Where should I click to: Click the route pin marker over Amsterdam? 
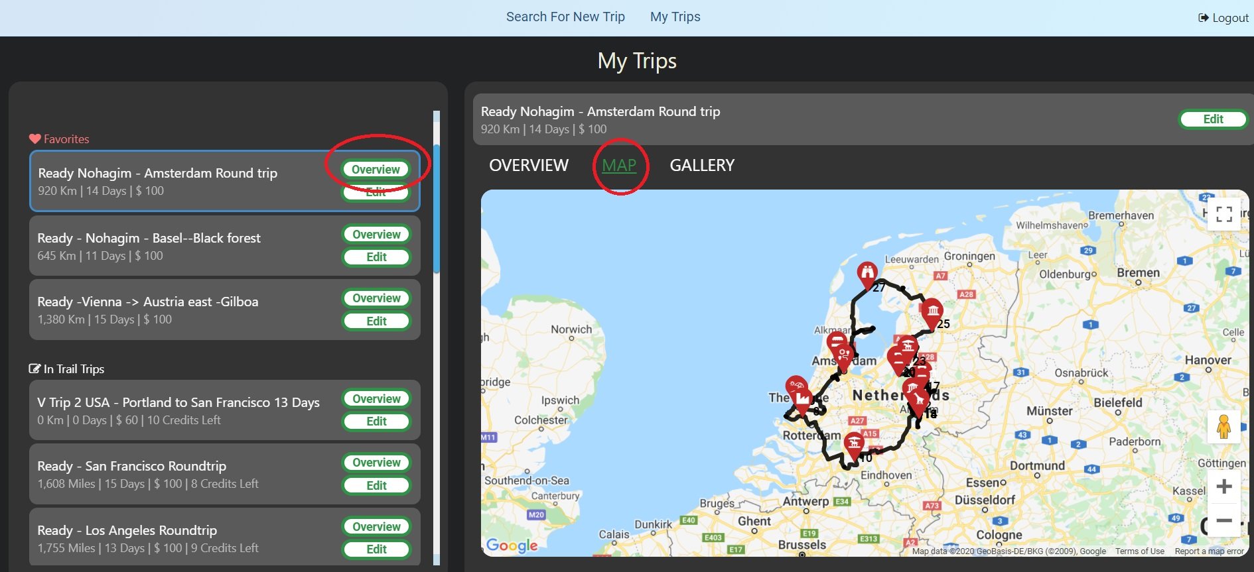843,358
